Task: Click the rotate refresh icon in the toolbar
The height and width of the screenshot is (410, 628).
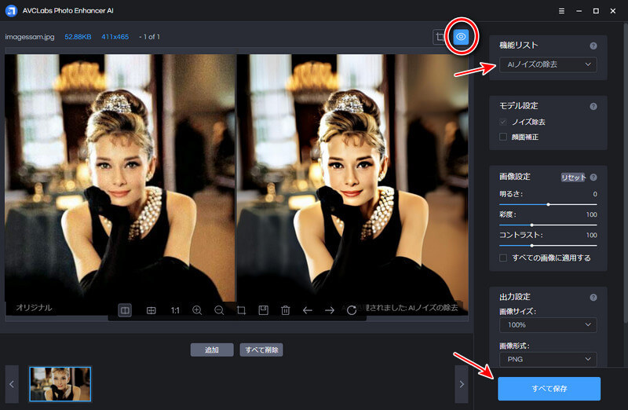Action: (352, 310)
